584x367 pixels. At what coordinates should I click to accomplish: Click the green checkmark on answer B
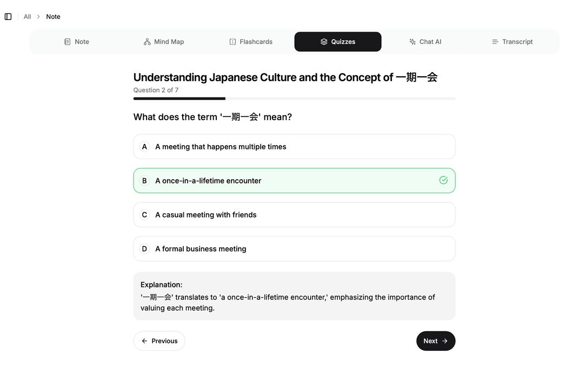443,180
